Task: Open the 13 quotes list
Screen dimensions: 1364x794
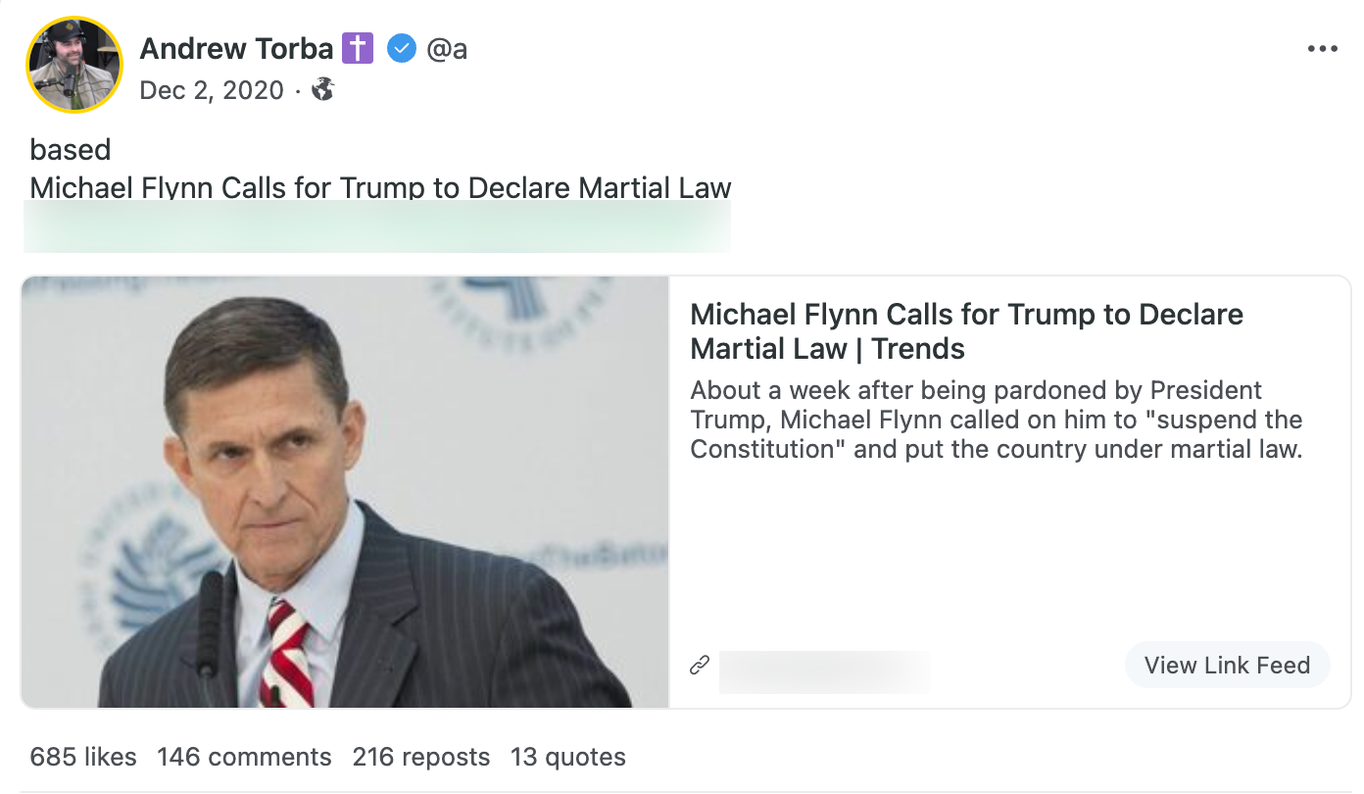Action: click(x=568, y=757)
